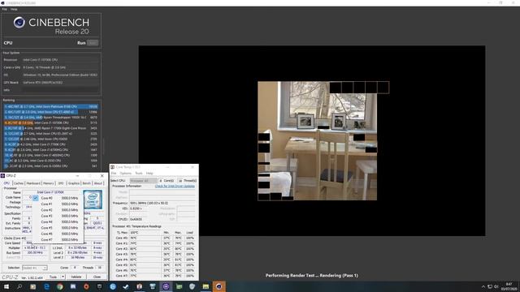Select Core #3 in CPU-Z core menu
Screen dimensions: 520x292
tap(58, 216)
